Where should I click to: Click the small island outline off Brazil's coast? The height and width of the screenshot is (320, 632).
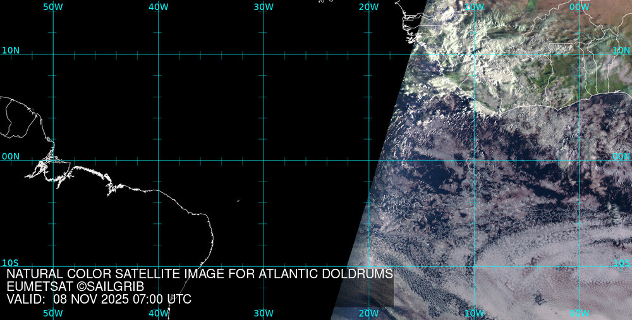coord(238,201)
